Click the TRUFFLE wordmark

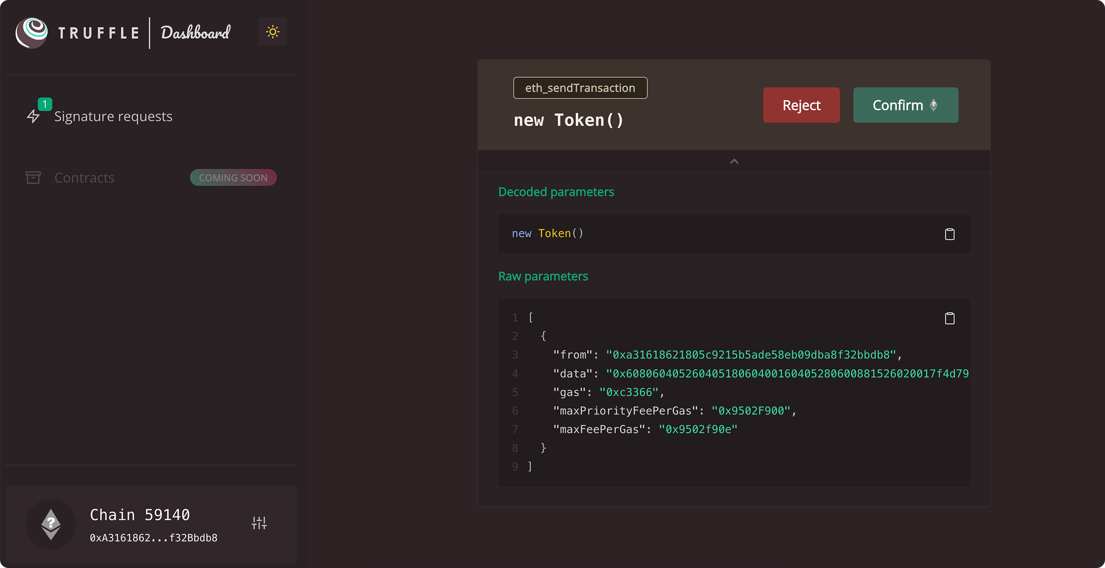point(98,33)
